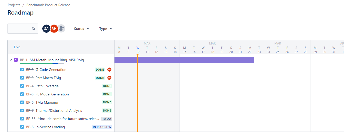This screenshot has height=132, width=344.
Task: Click the DONE status on Path Coverage
Action: [107, 86]
